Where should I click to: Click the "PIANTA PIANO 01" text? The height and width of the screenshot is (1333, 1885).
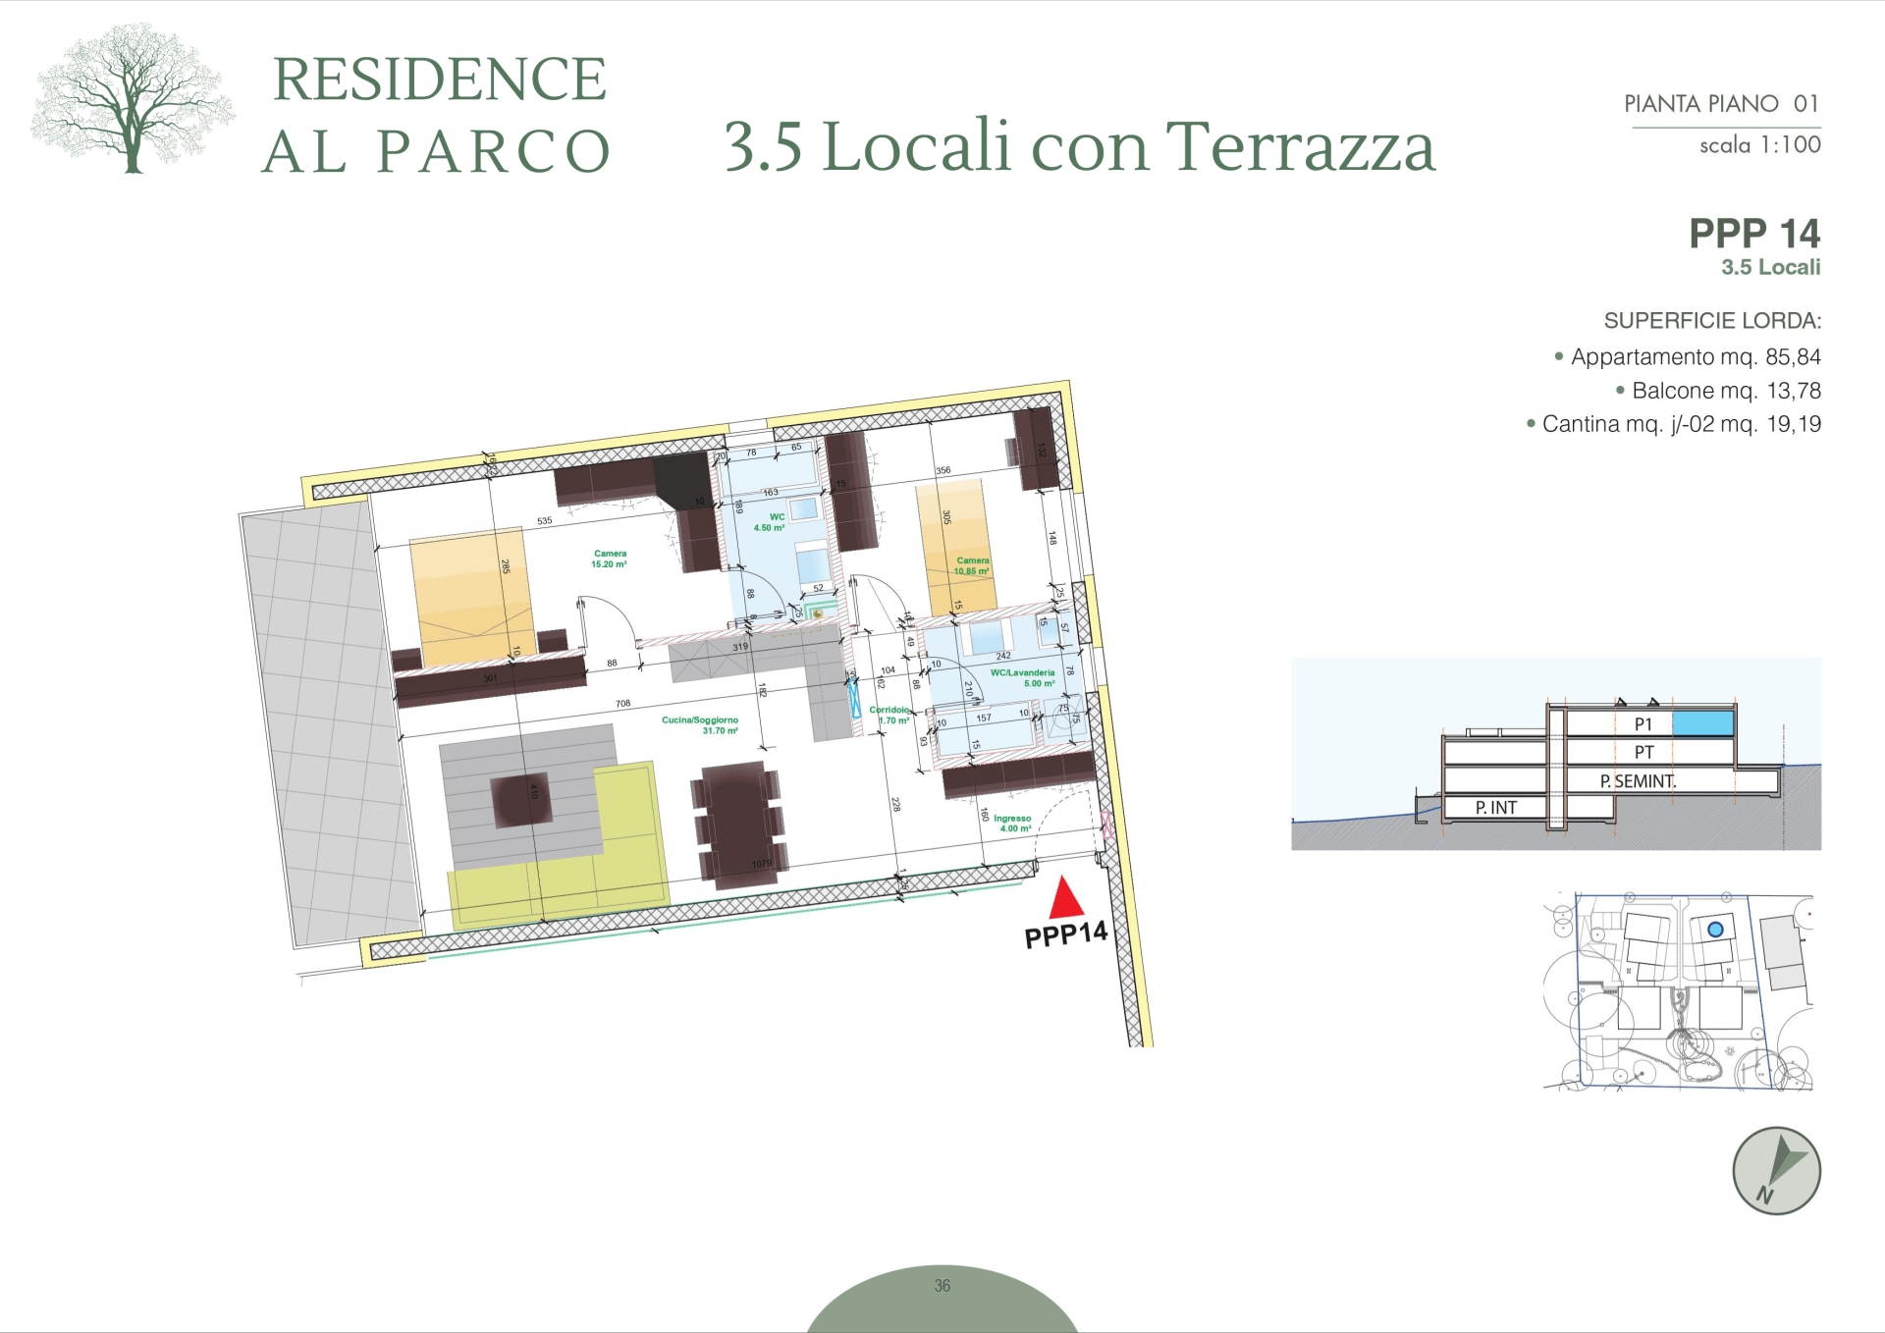pos(1721,104)
